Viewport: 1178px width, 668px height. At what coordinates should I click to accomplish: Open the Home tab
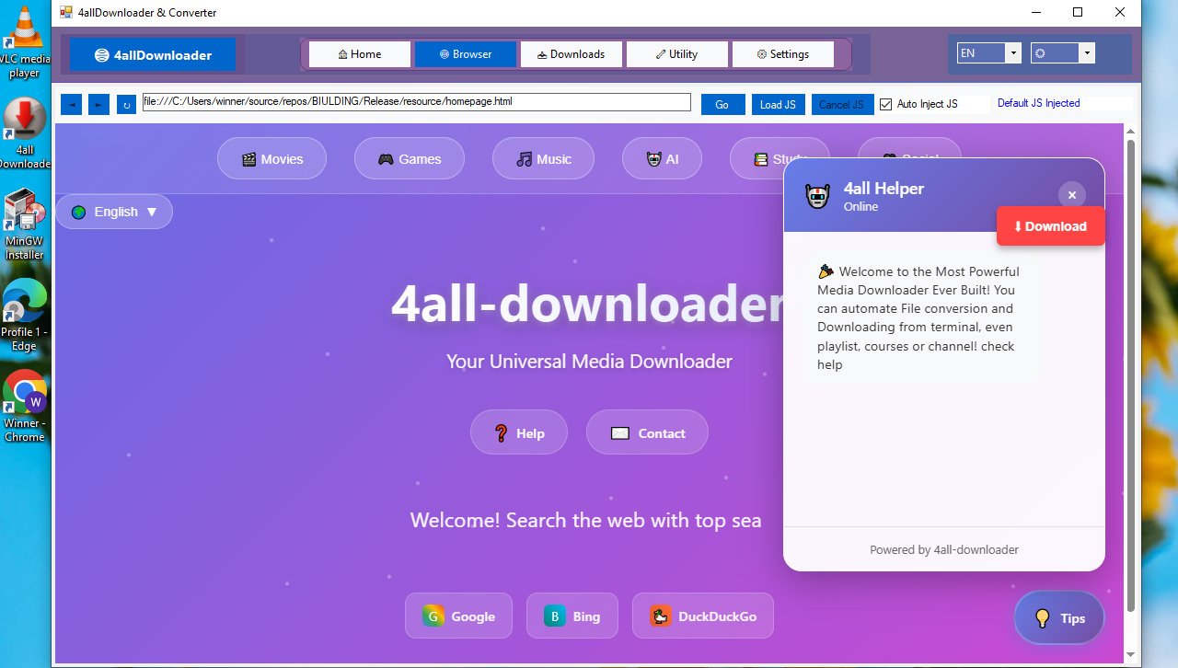point(359,54)
